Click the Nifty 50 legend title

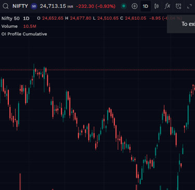point(10,19)
